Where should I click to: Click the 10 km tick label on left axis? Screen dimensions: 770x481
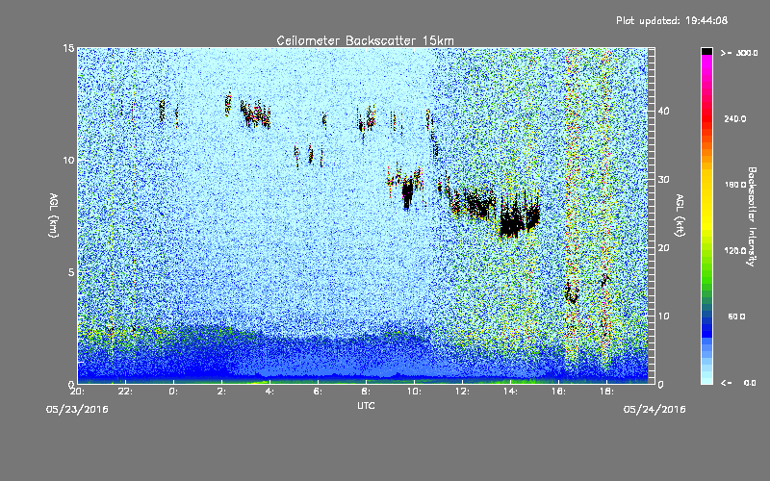coord(68,160)
